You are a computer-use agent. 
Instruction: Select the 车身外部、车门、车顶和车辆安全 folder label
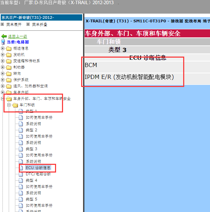(x=42, y=99)
